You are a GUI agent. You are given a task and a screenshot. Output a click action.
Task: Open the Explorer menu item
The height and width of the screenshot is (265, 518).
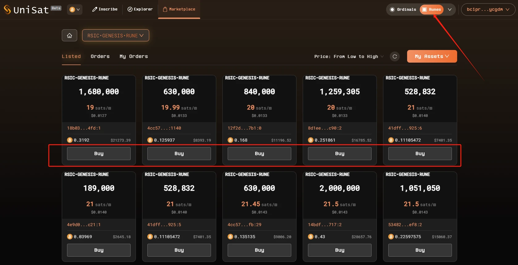pyautogui.click(x=140, y=9)
